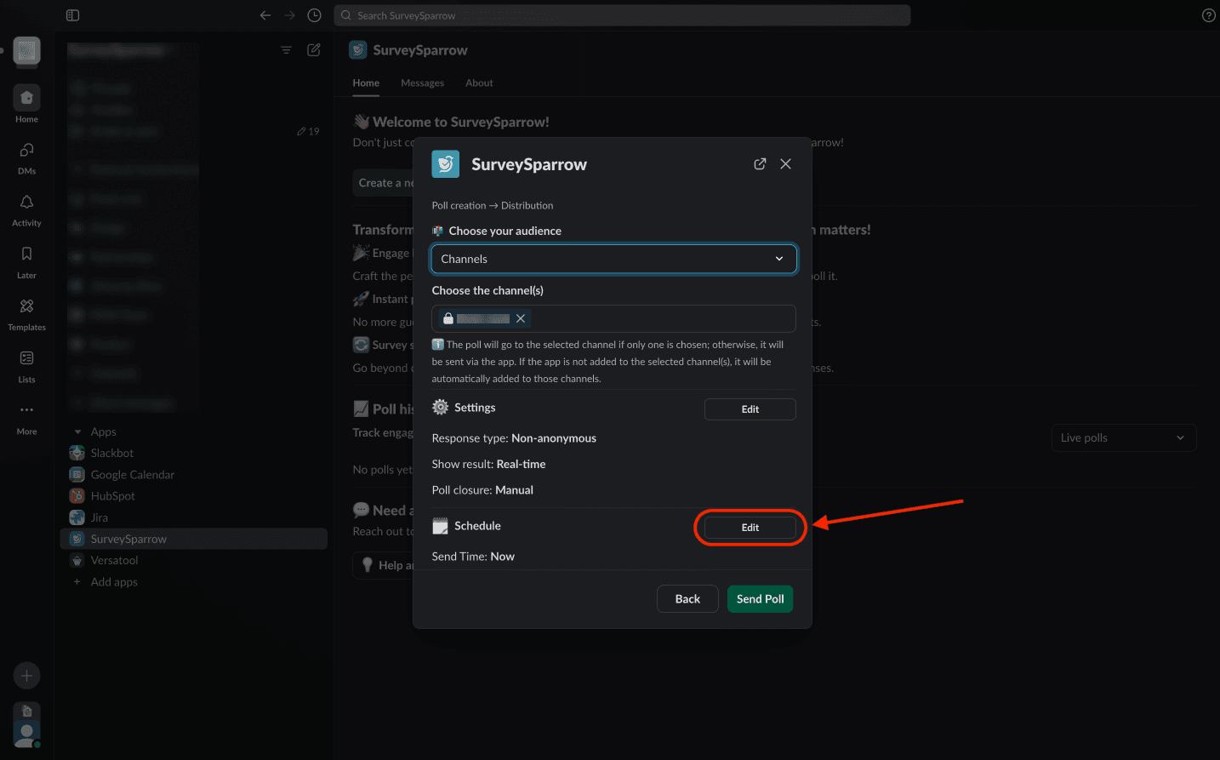Viewport: 1220px width, 760px height.
Task: Click Edit next to Schedule
Action: (750, 528)
